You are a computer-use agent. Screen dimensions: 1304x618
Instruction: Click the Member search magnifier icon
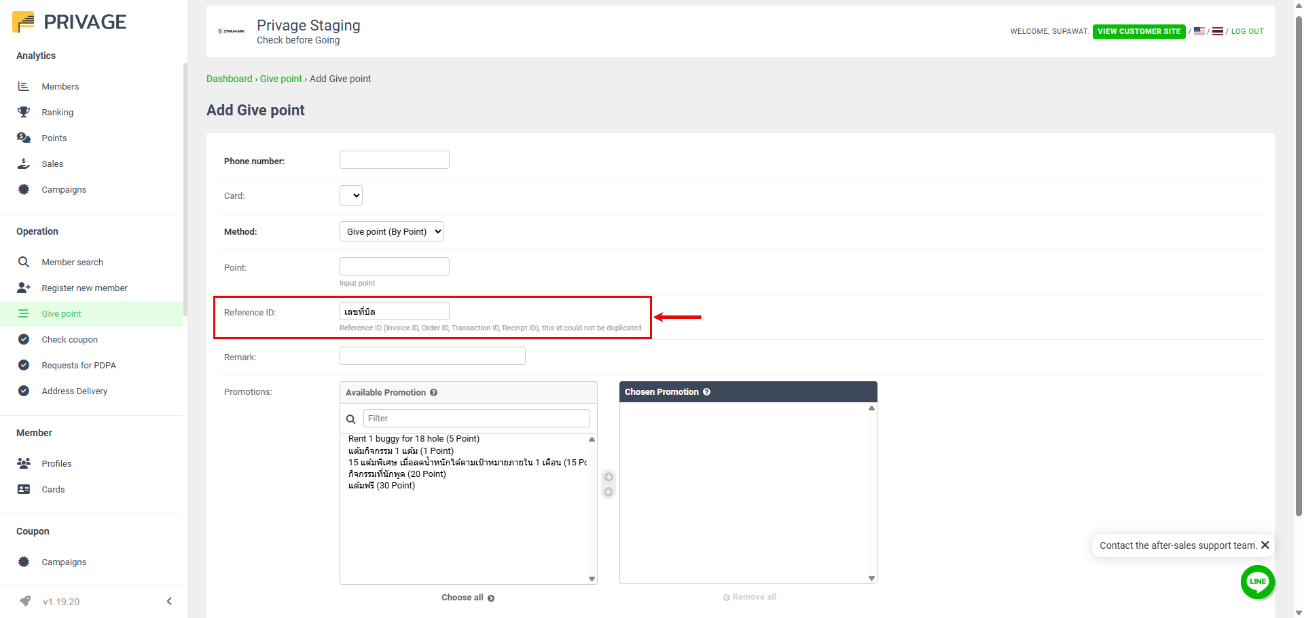click(24, 262)
